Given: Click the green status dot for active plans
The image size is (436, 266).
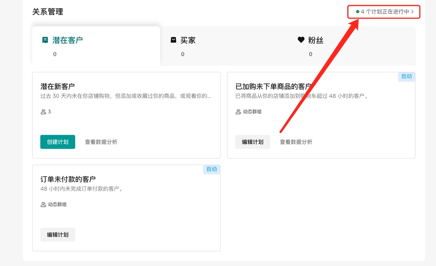Looking at the screenshot, I should (358, 12).
